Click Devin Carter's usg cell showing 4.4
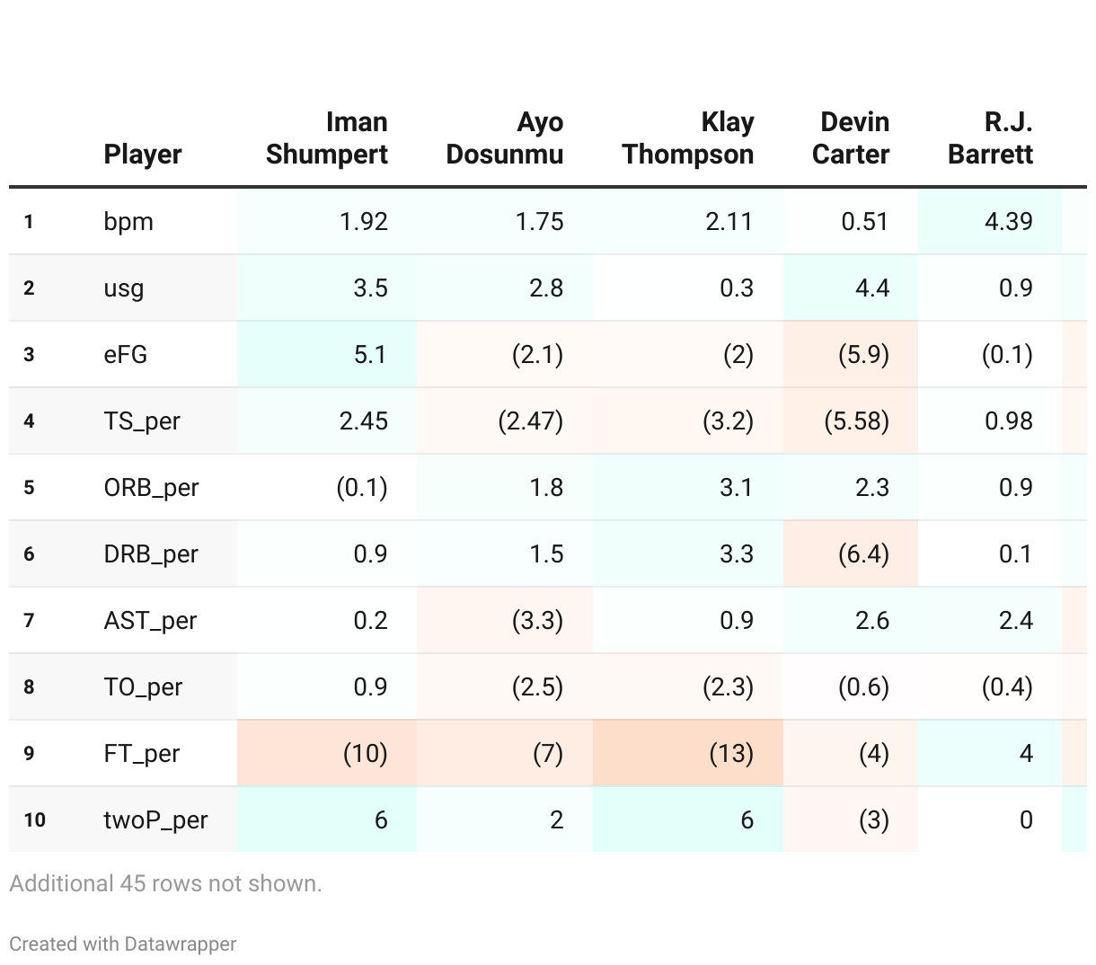The image size is (1096, 965). coord(871,288)
